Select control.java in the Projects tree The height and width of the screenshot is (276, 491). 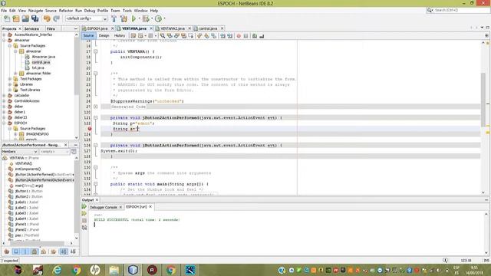coord(41,62)
